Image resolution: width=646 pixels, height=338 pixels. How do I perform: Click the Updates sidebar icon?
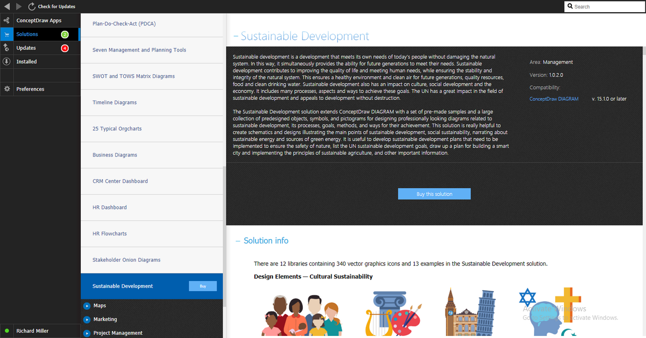tap(7, 48)
